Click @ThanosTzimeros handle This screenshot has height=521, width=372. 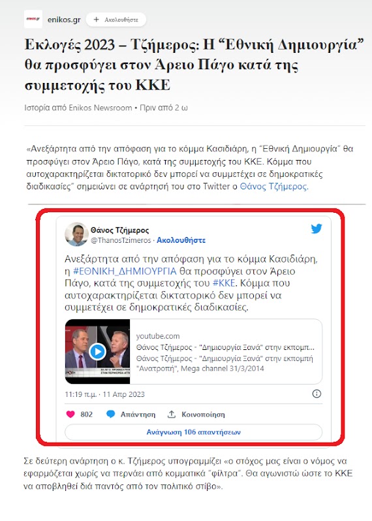[121, 240]
